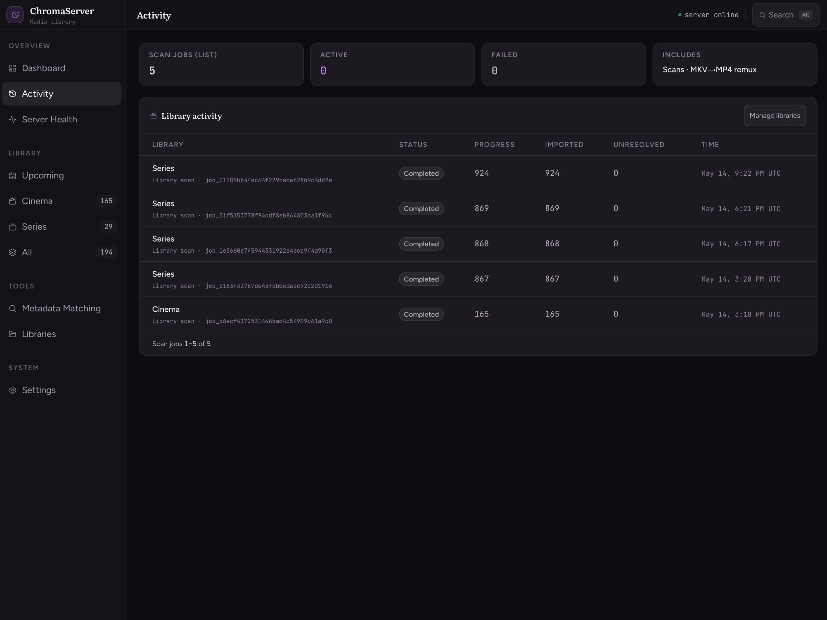This screenshot has width=827, height=620.
Task: Click the Cinema library name in table
Action: point(166,310)
